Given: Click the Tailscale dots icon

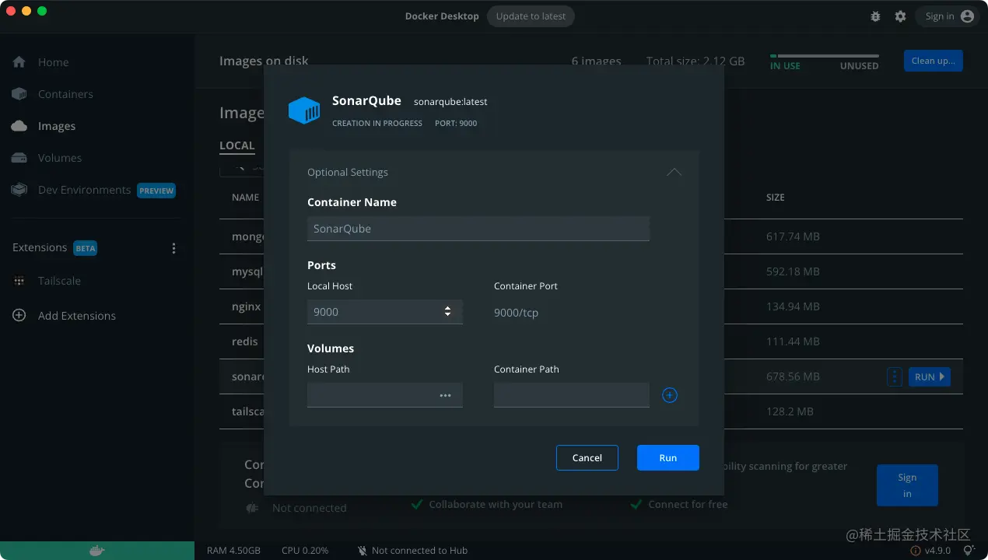Looking at the screenshot, I should pyautogui.click(x=19, y=281).
